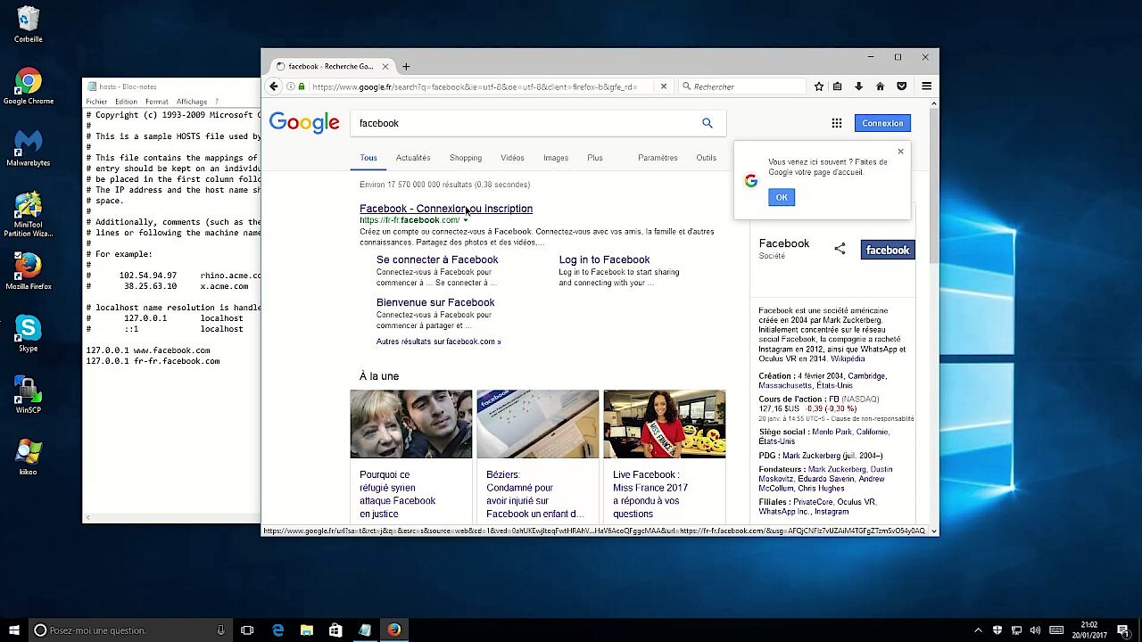The width and height of the screenshot is (1142, 642).
Task: Open Affichage menu in Notepad
Action: tap(192, 102)
